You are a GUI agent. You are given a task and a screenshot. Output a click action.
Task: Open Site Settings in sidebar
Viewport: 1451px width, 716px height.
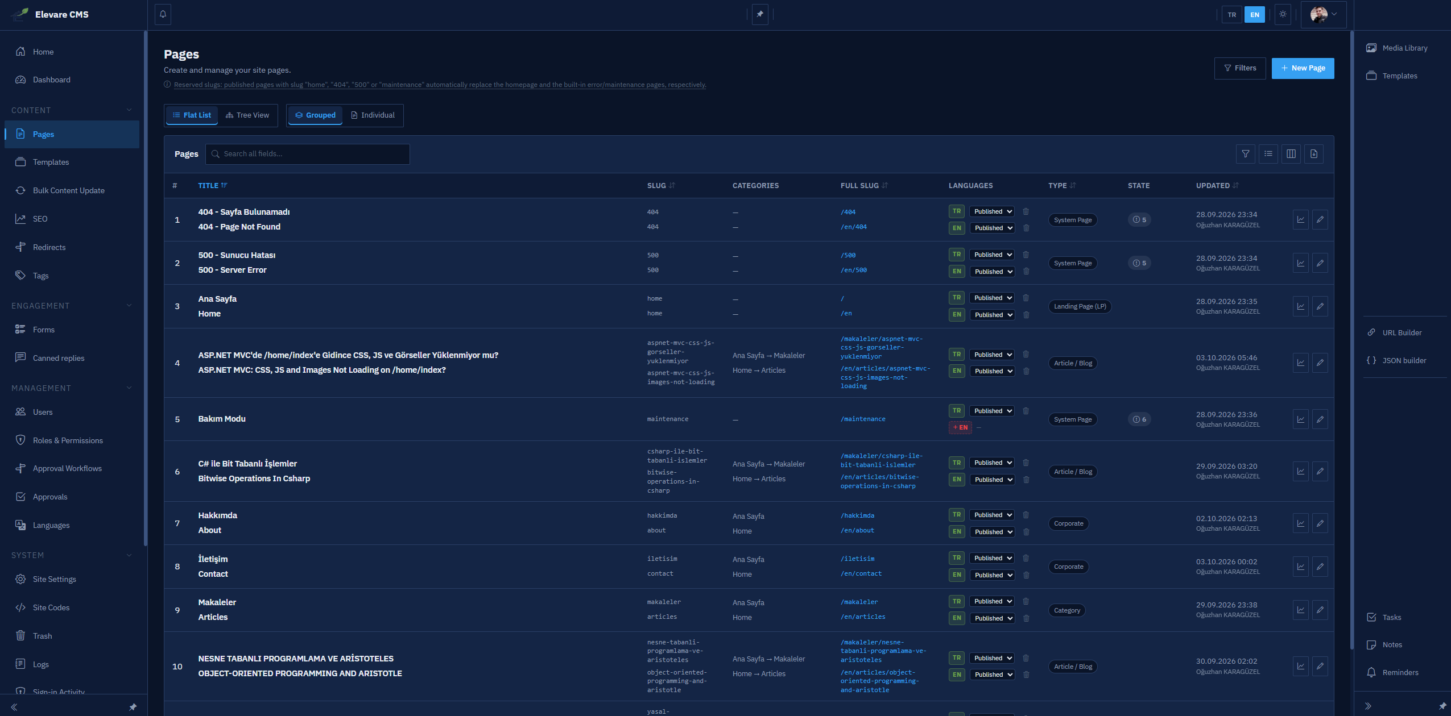(72, 579)
